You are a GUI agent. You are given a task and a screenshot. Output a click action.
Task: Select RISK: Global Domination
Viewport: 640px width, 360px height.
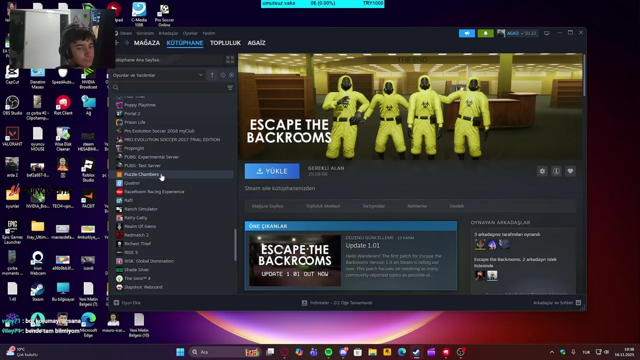(x=148, y=261)
